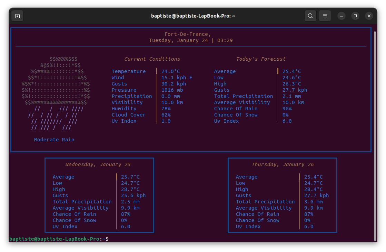Click the Pressure value 1016 mb
The image size is (386, 252).
click(x=172, y=90)
